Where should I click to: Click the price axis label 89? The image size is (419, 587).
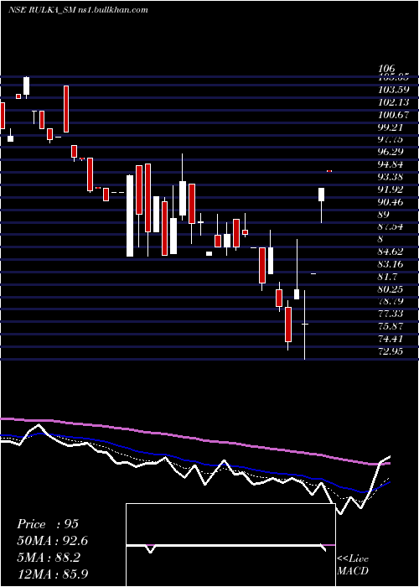coord(384,215)
